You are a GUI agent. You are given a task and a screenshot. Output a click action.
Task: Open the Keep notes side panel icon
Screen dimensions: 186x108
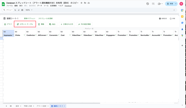tap(182, 17)
